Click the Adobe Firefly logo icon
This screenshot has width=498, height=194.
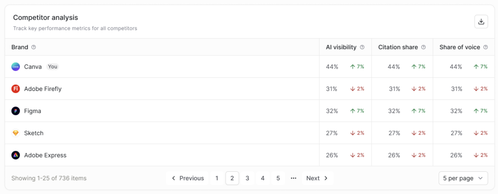pos(16,89)
